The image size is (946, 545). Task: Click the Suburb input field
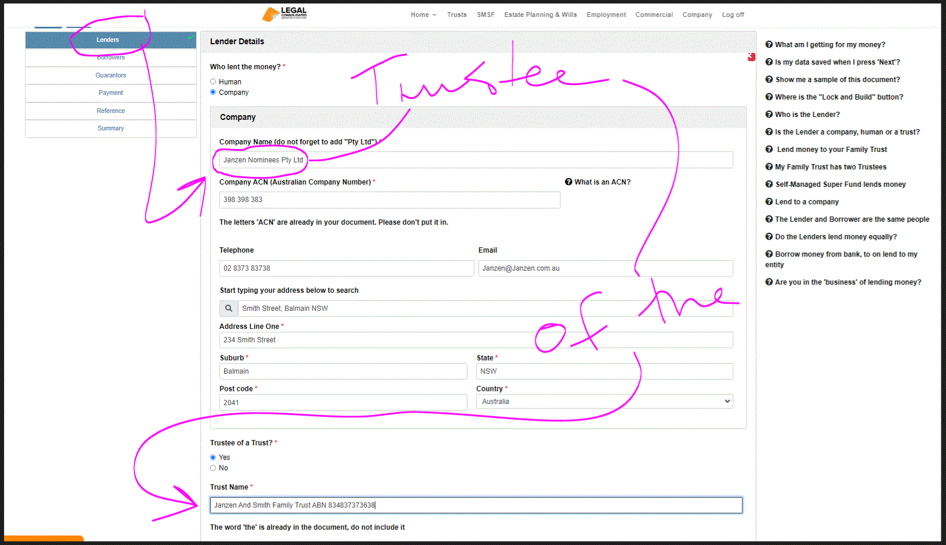pos(343,371)
